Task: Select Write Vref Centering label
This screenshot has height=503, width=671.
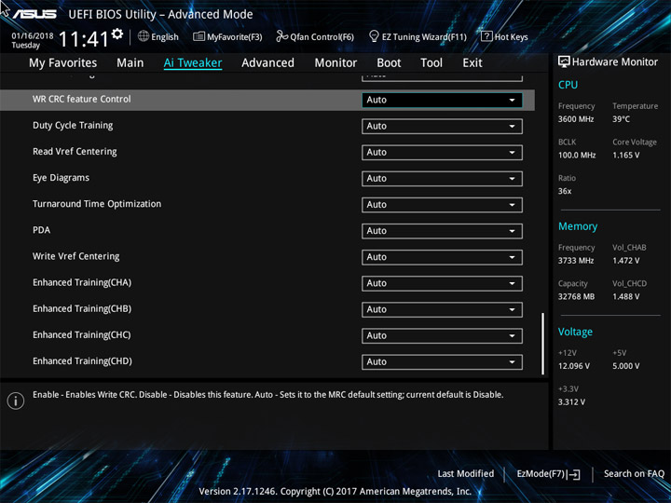Action: point(75,256)
